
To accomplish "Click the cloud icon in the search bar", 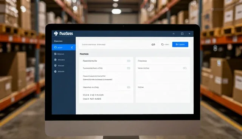I will tap(153, 44).
